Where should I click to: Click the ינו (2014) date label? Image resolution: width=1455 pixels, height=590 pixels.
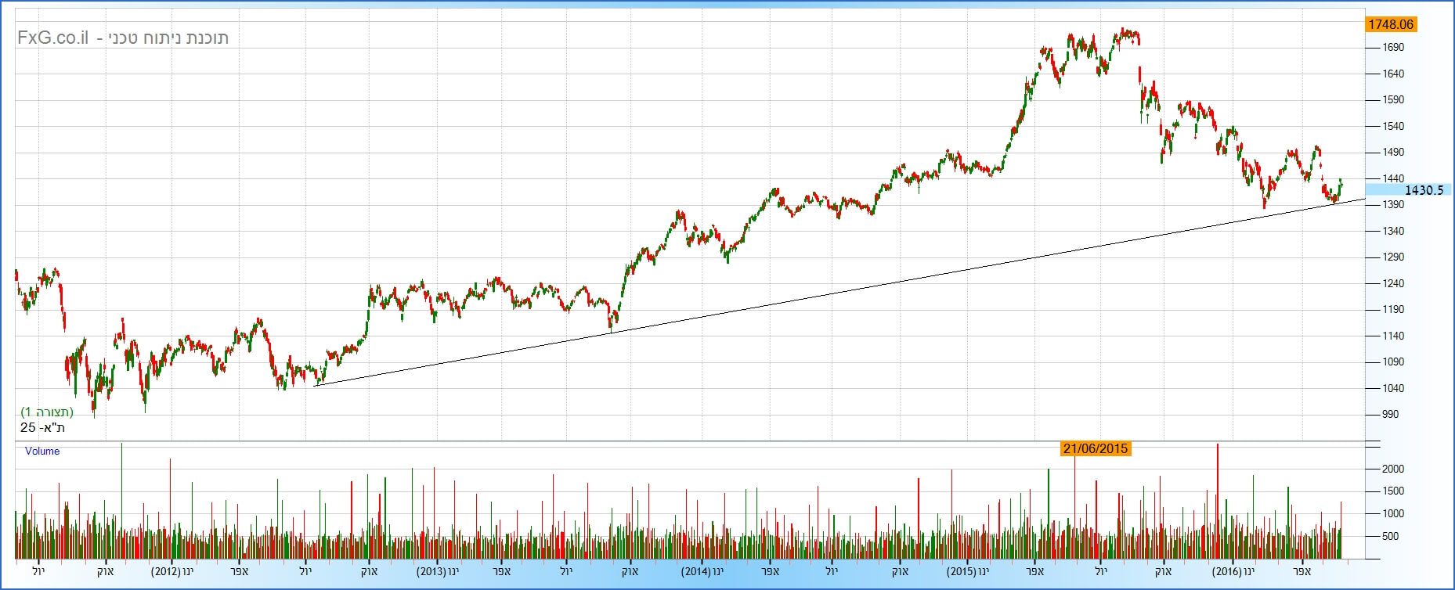702,571
